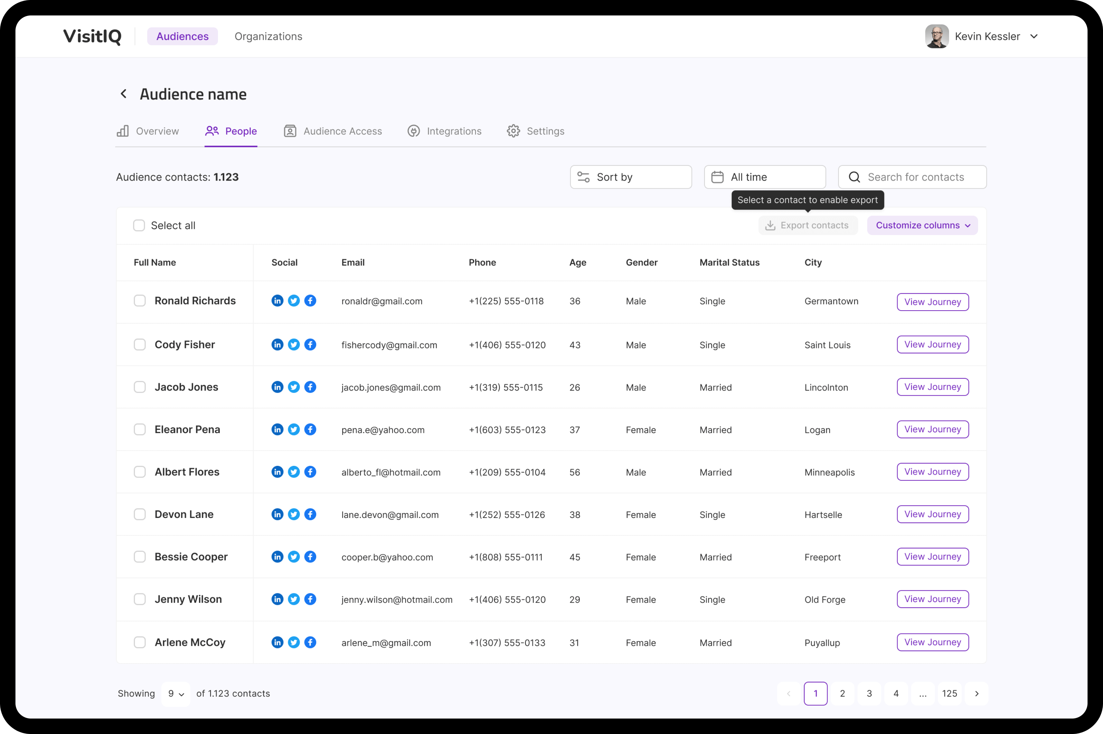This screenshot has width=1103, height=734.
Task: Go to next page with right arrow
Action: pyautogui.click(x=976, y=693)
